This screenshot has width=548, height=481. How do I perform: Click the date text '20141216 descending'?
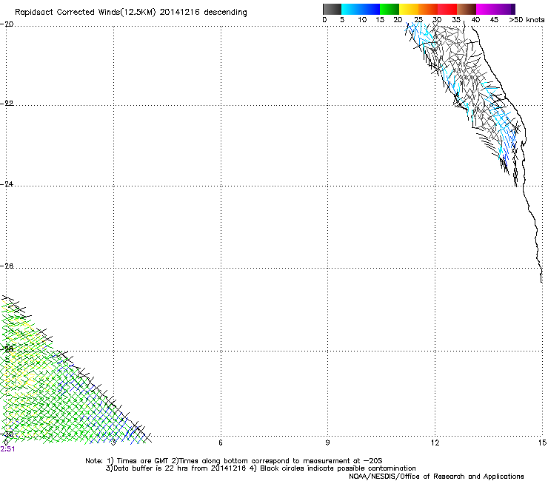pos(204,13)
